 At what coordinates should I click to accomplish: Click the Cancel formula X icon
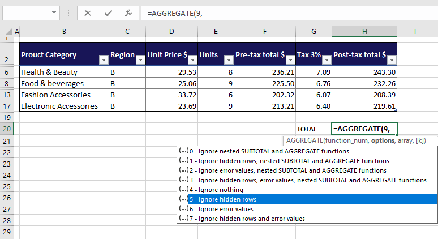[x=88, y=12]
